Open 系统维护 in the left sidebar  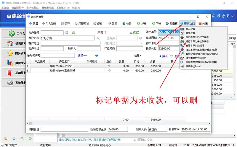tap(14, 83)
